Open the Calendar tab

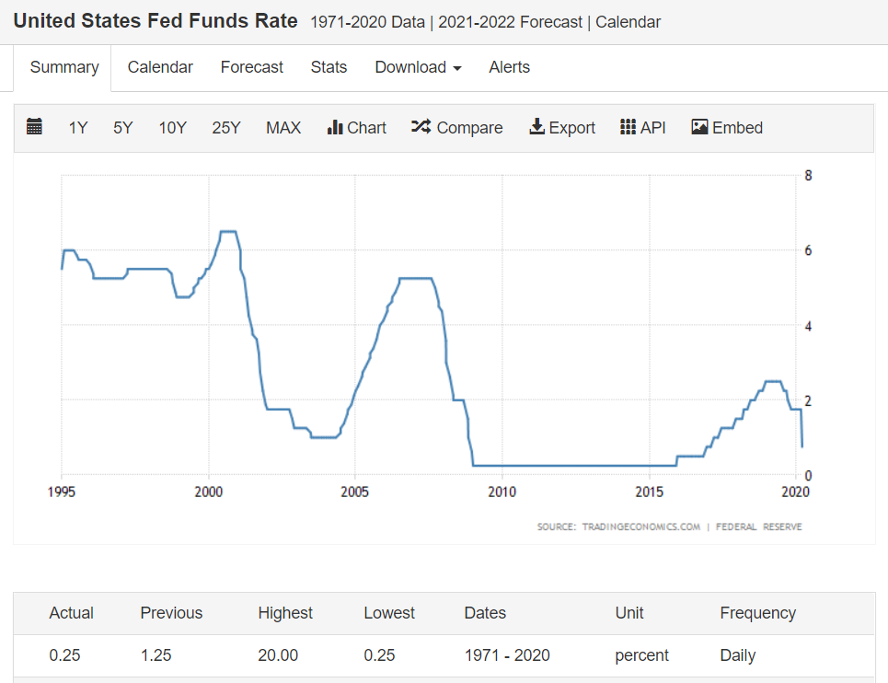(x=160, y=67)
